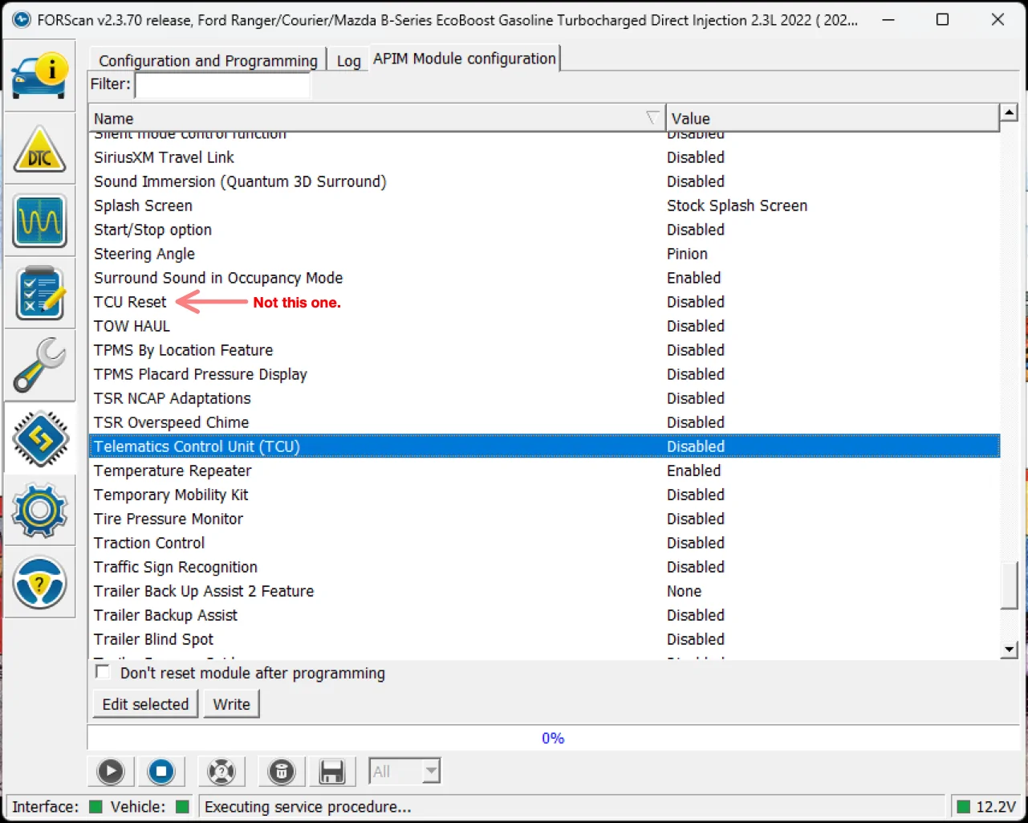The image size is (1028, 823).
Task: Click the Executing service procedure status text
Action: pos(308,807)
